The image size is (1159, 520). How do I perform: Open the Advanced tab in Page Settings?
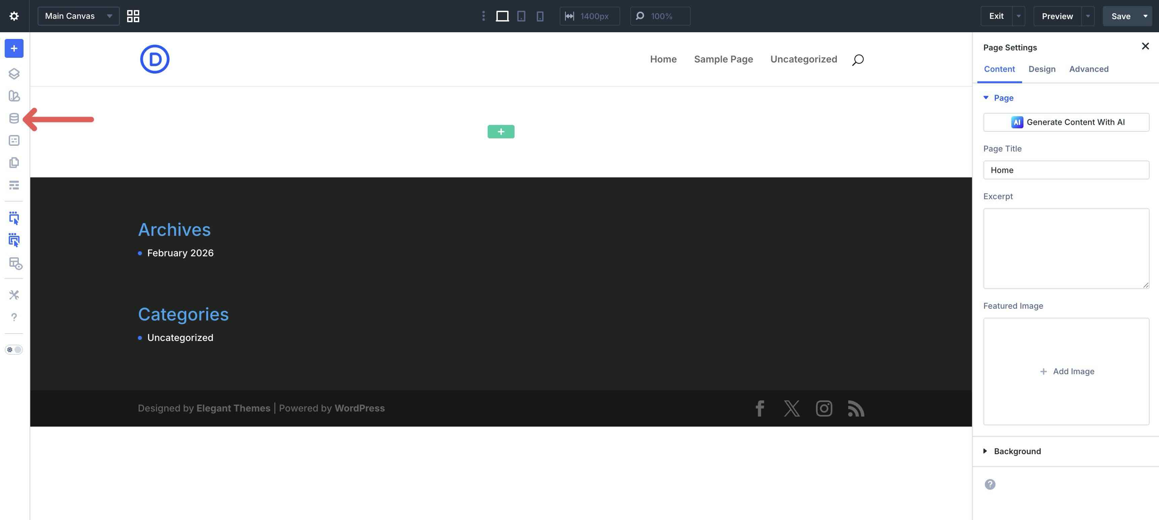(x=1089, y=69)
